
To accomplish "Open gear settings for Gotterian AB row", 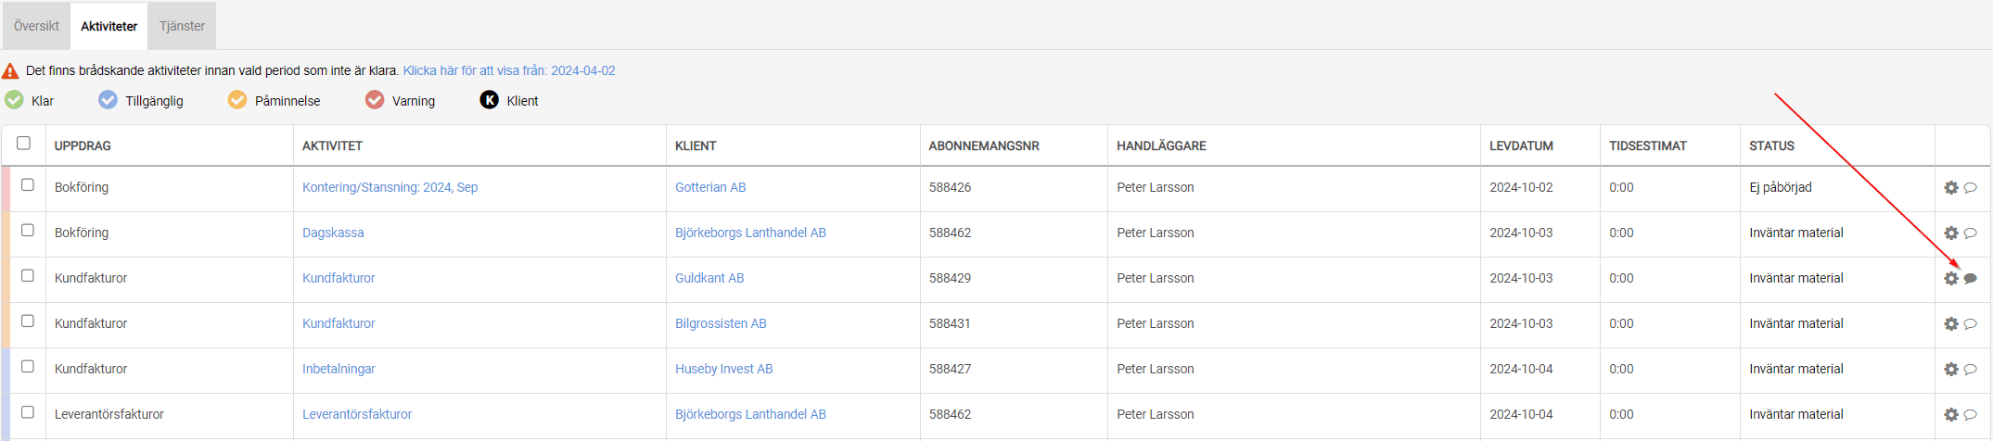I will (1950, 188).
